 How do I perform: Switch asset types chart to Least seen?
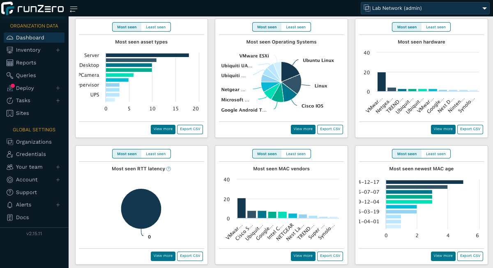pyautogui.click(x=156, y=27)
